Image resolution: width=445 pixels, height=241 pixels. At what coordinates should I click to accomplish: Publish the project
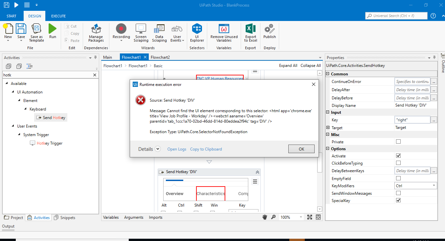(270, 31)
